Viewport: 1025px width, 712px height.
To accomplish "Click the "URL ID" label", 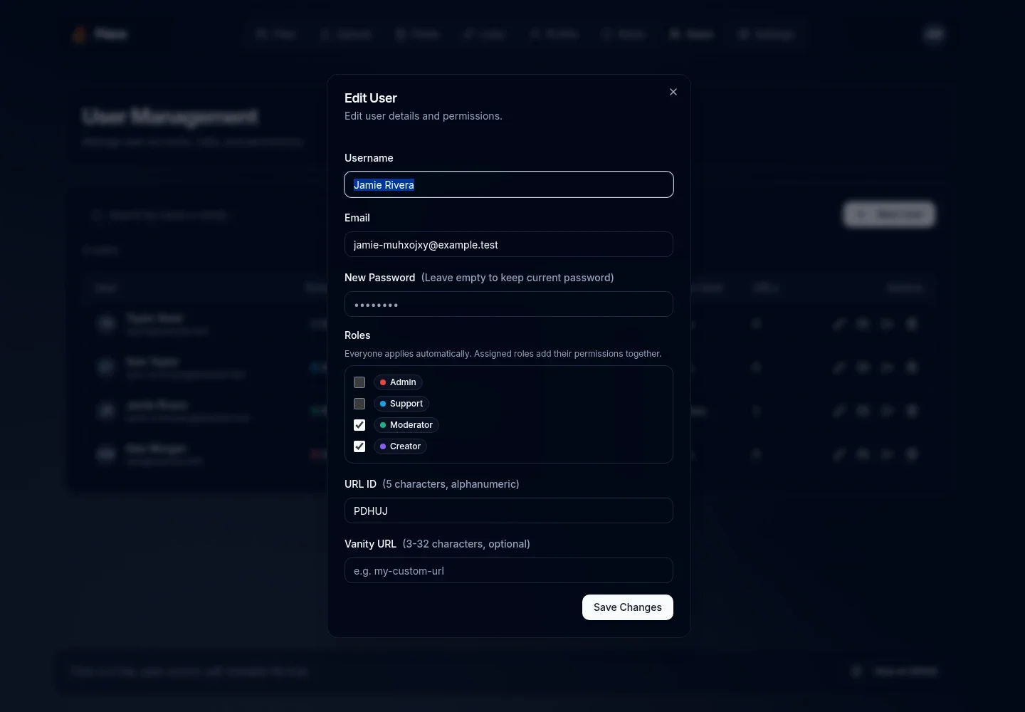I will (x=360, y=484).
